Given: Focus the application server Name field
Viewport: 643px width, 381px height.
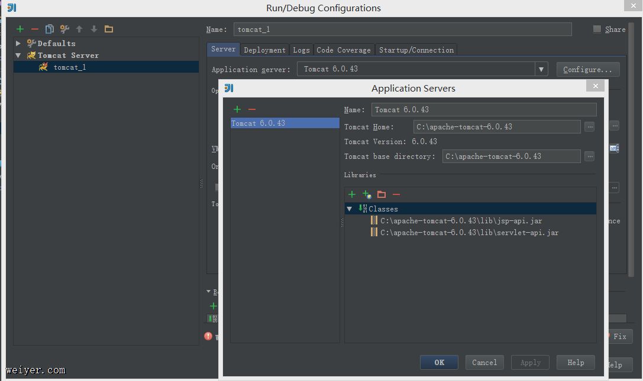Looking at the screenshot, I should (x=484, y=110).
